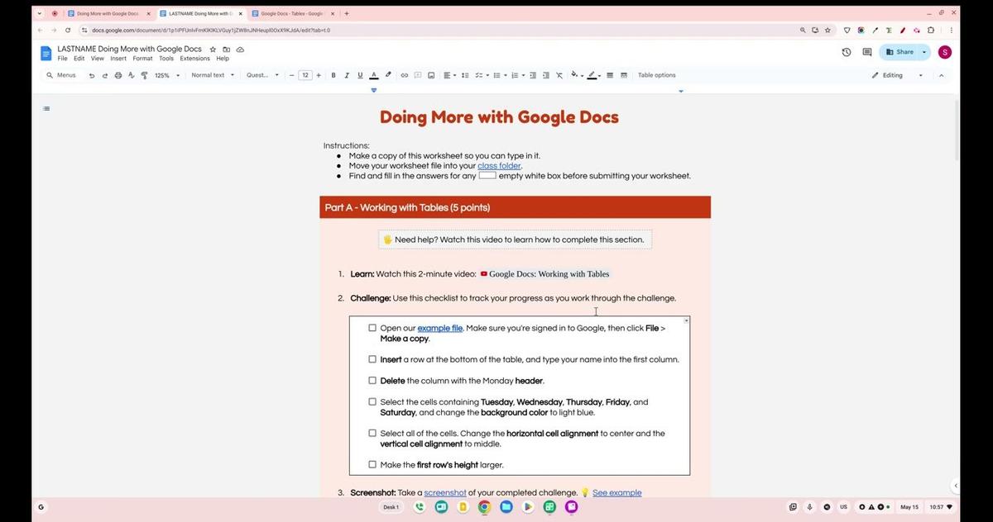Screen dimensions: 993x522
Task: Switch to the 'Google Docs - Tables' browser tab
Action: point(290,13)
